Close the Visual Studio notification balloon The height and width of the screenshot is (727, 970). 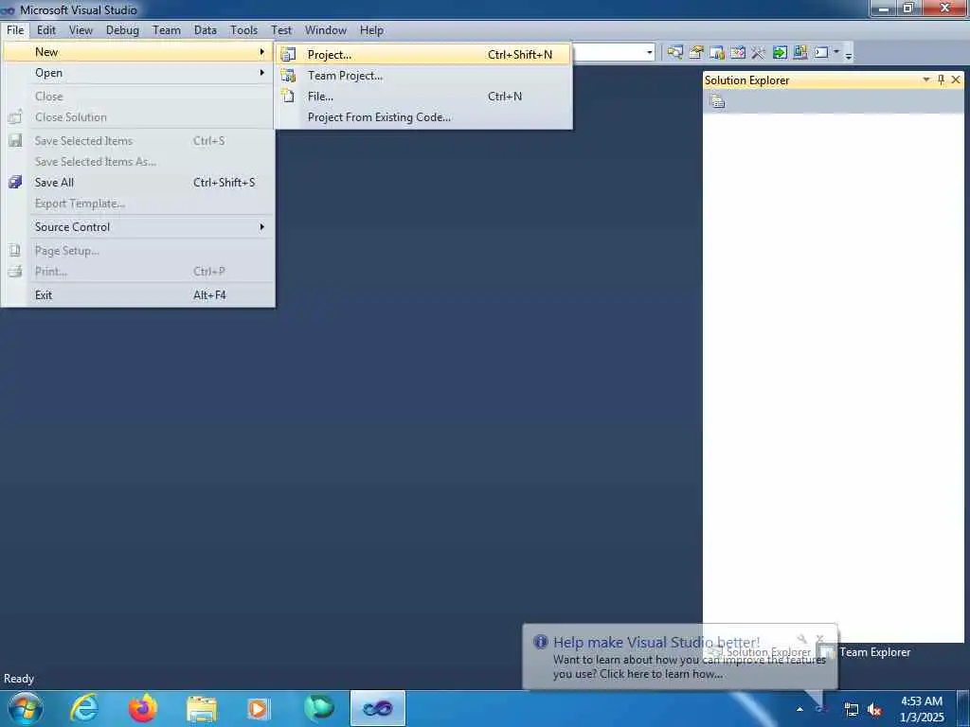pos(819,639)
